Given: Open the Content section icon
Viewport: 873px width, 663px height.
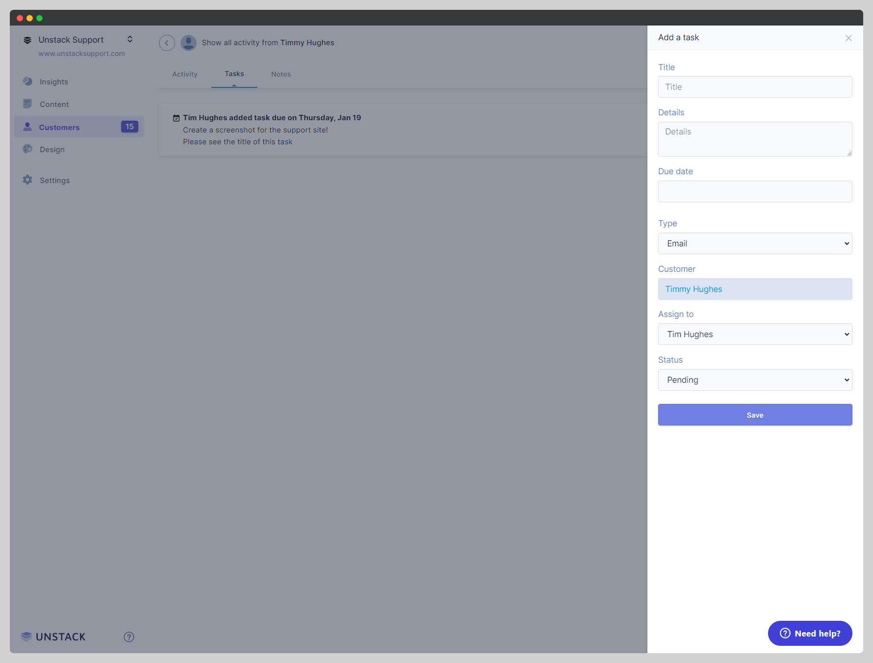Looking at the screenshot, I should pyautogui.click(x=27, y=104).
